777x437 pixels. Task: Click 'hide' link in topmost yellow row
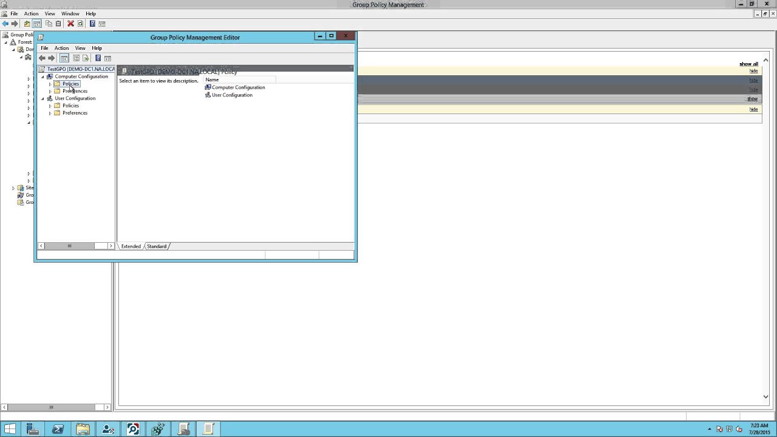pos(753,71)
